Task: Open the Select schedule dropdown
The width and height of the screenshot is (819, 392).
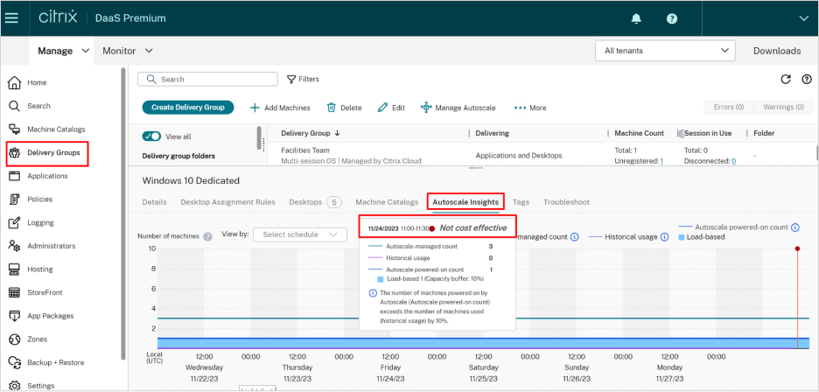Action: pyautogui.click(x=299, y=234)
